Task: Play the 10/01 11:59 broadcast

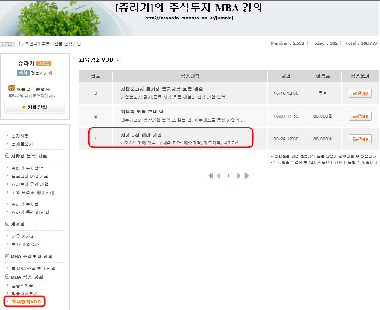Action: coord(360,116)
